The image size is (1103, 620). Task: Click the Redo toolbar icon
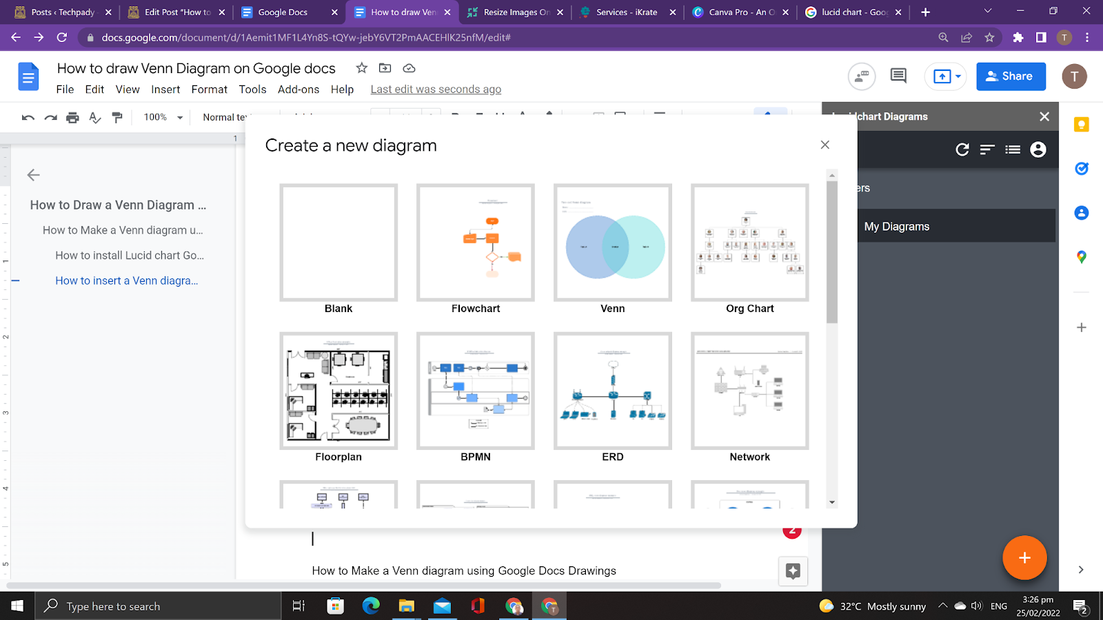(50, 118)
